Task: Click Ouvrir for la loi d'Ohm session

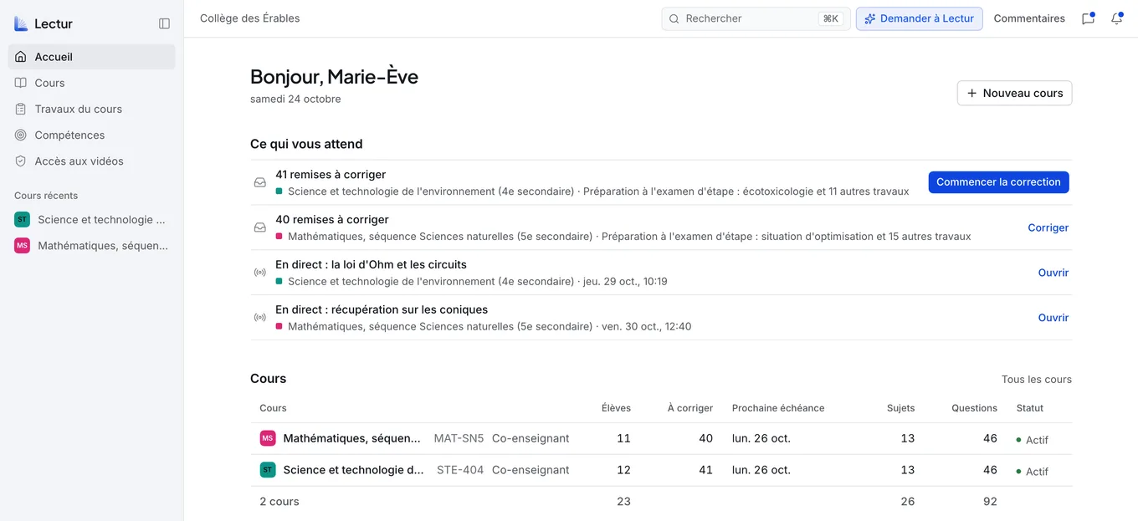Action: pos(1053,273)
